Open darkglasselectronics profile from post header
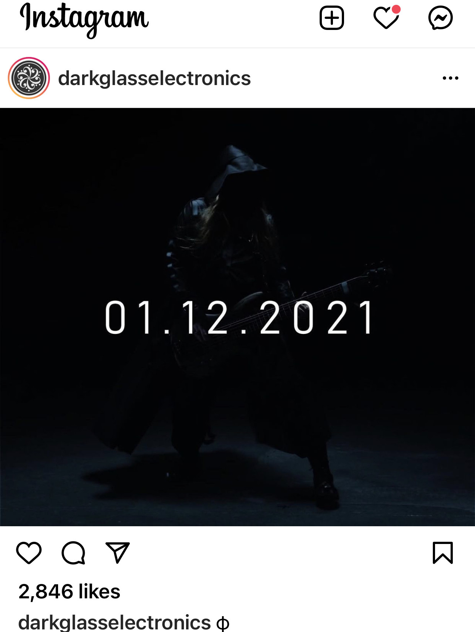This screenshot has width=475, height=632. (154, 78)
